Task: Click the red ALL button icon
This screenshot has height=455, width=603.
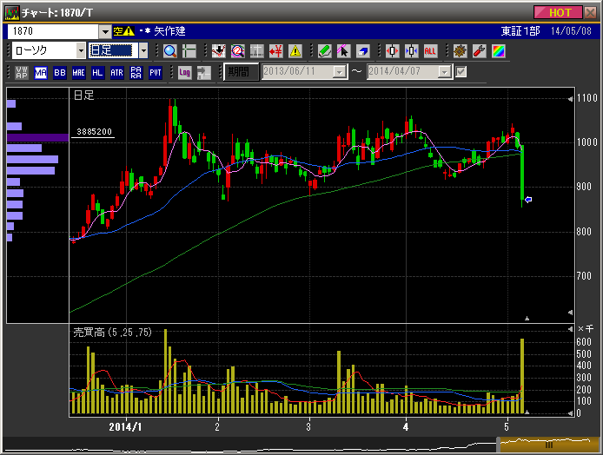Action: [x=430, y=51]
